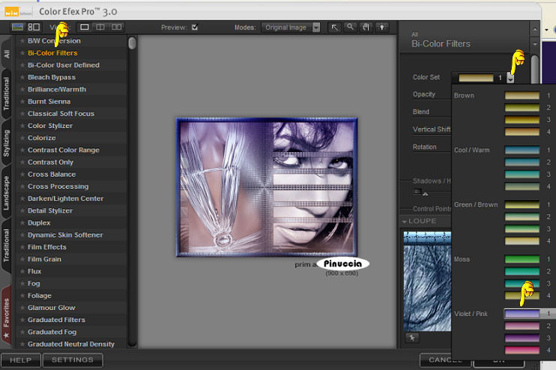Click the down arrow beside Bi-Color Filters title
The width and height of the screenshot is (556, 370).
pyautogui.click(x=535, y=44)
